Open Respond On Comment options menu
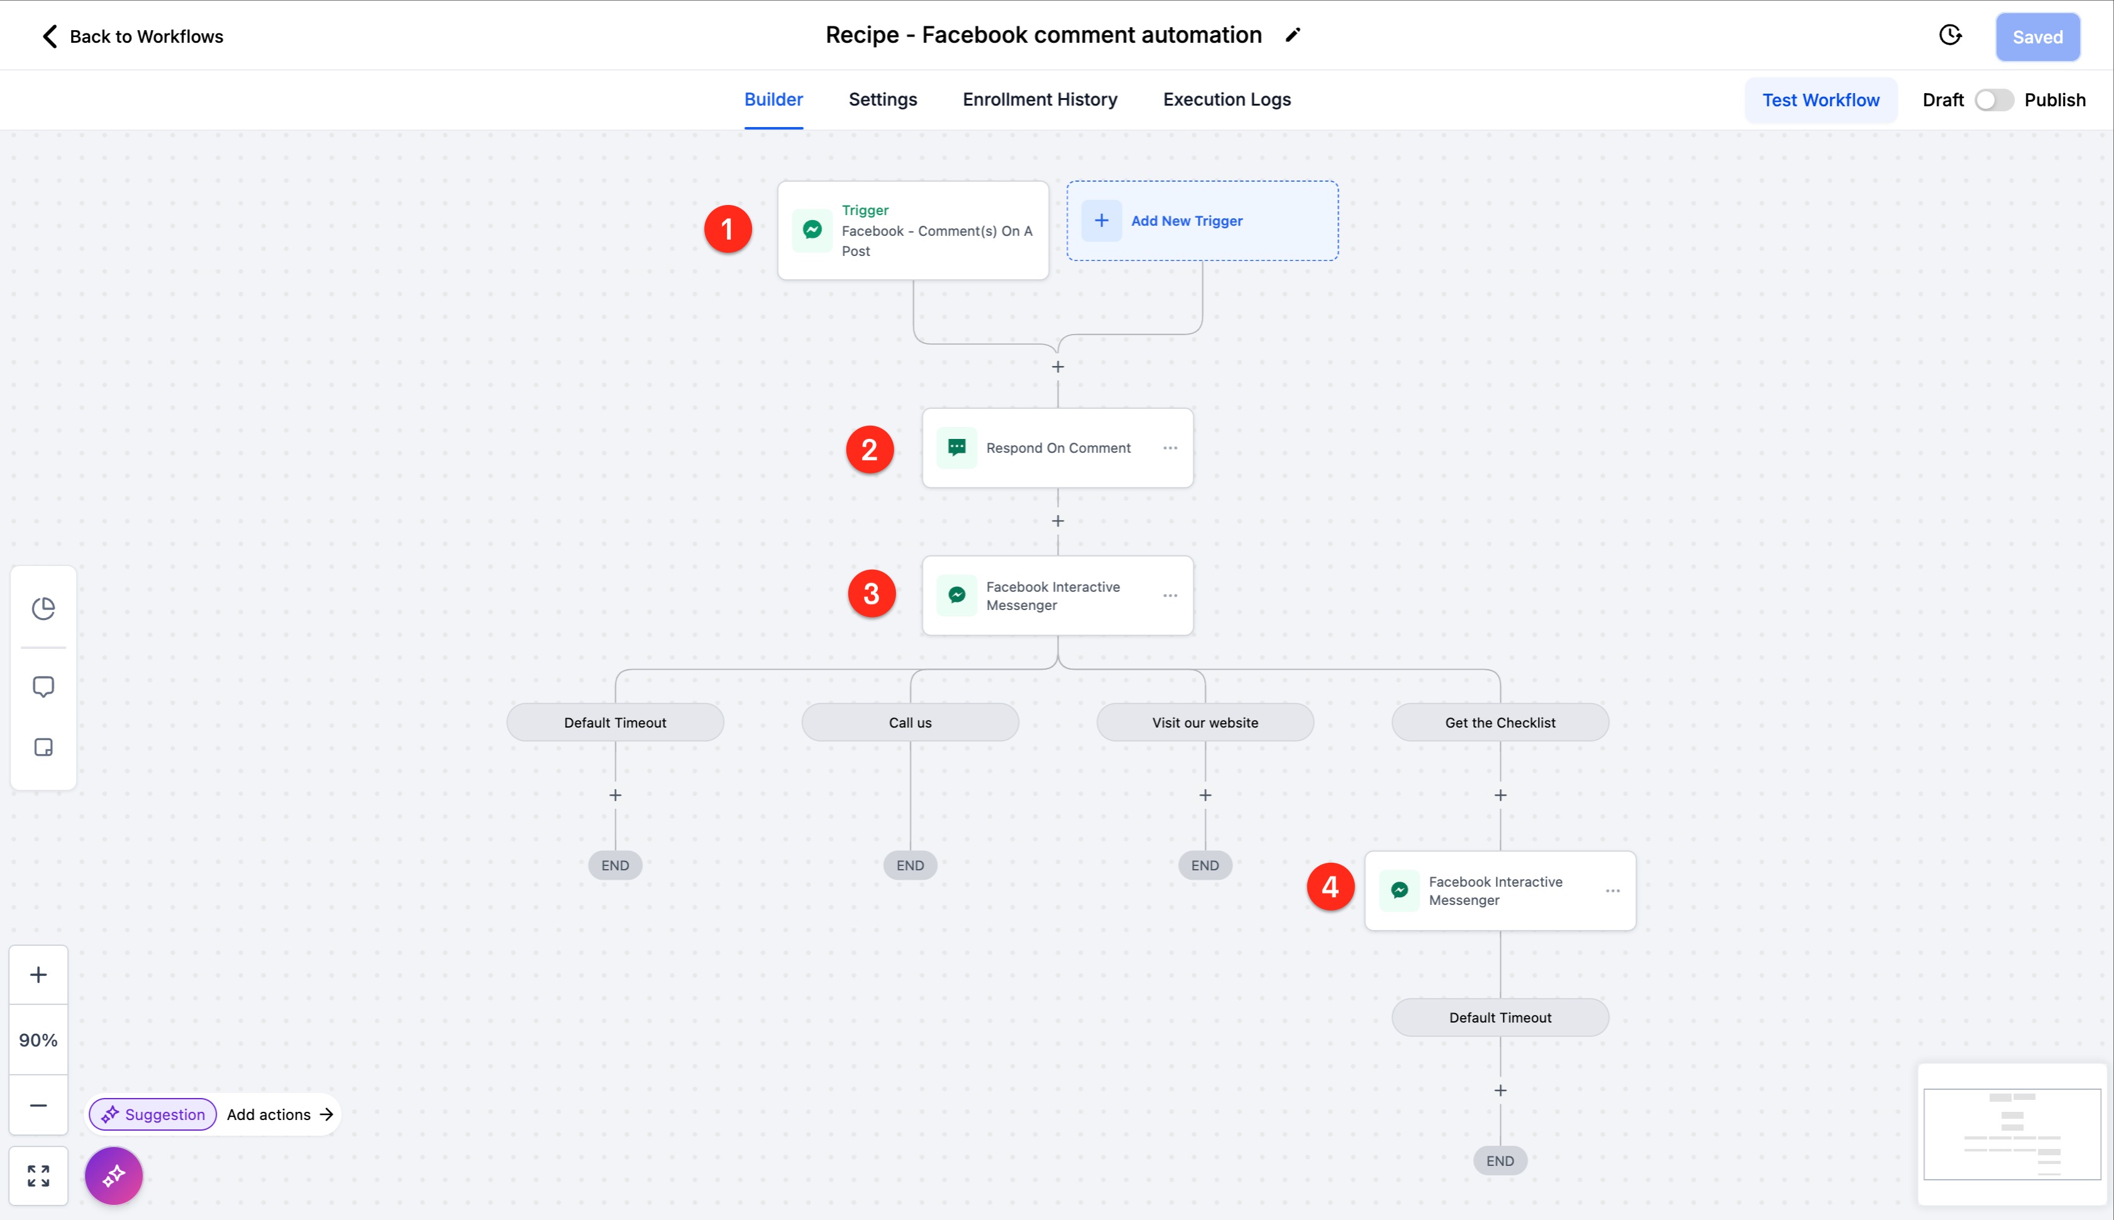Image resolution: width=2114 pixels, height=1220 pixels. point(1170,448)
